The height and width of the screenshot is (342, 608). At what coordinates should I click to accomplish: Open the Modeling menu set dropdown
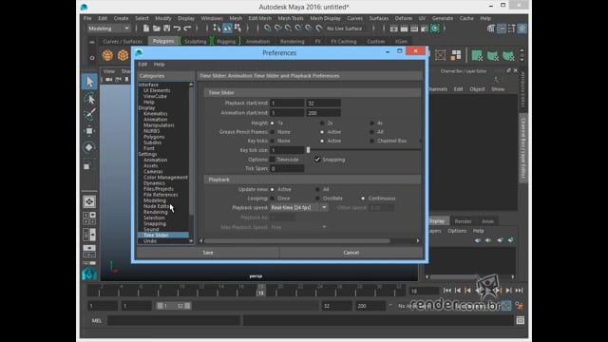tap(108, 28)
